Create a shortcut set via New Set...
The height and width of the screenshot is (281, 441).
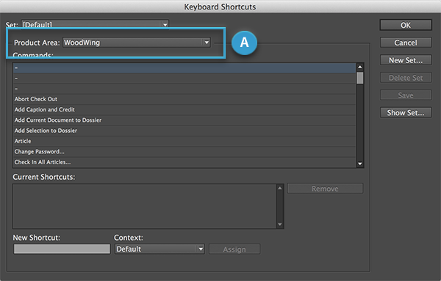point(406,60)
